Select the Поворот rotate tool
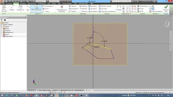Image resolution: width=173 pixels, height=97 pixels. pos(73,11)
